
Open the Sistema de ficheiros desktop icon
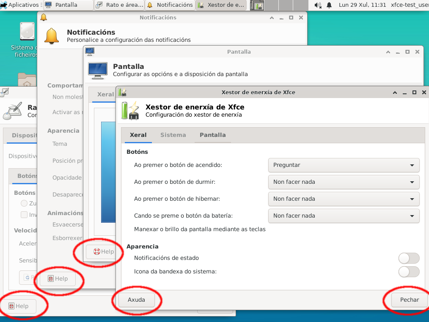[x=27, y=32]
